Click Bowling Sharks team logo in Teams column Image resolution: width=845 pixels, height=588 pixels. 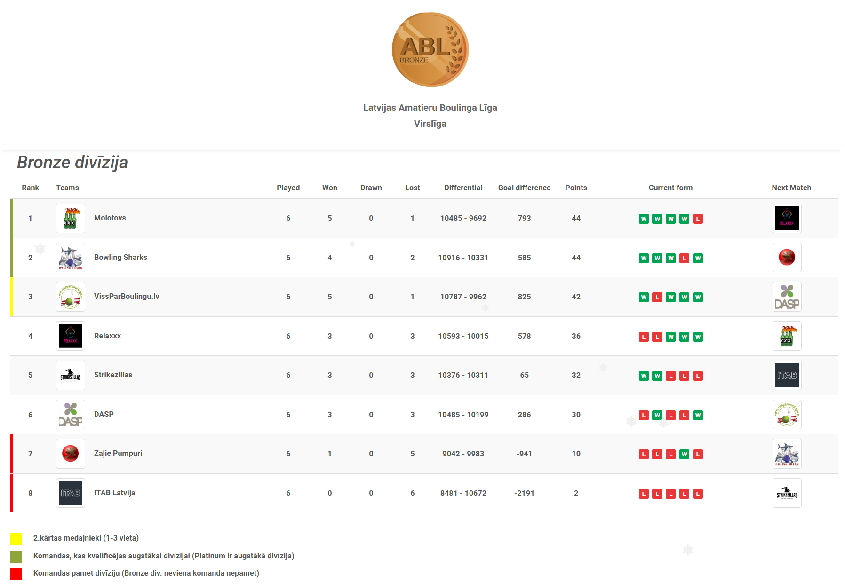click(71, 258)
